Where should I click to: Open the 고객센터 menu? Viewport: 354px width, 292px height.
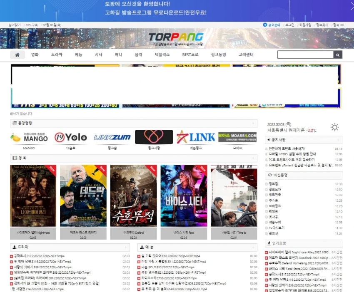[246, 54]
